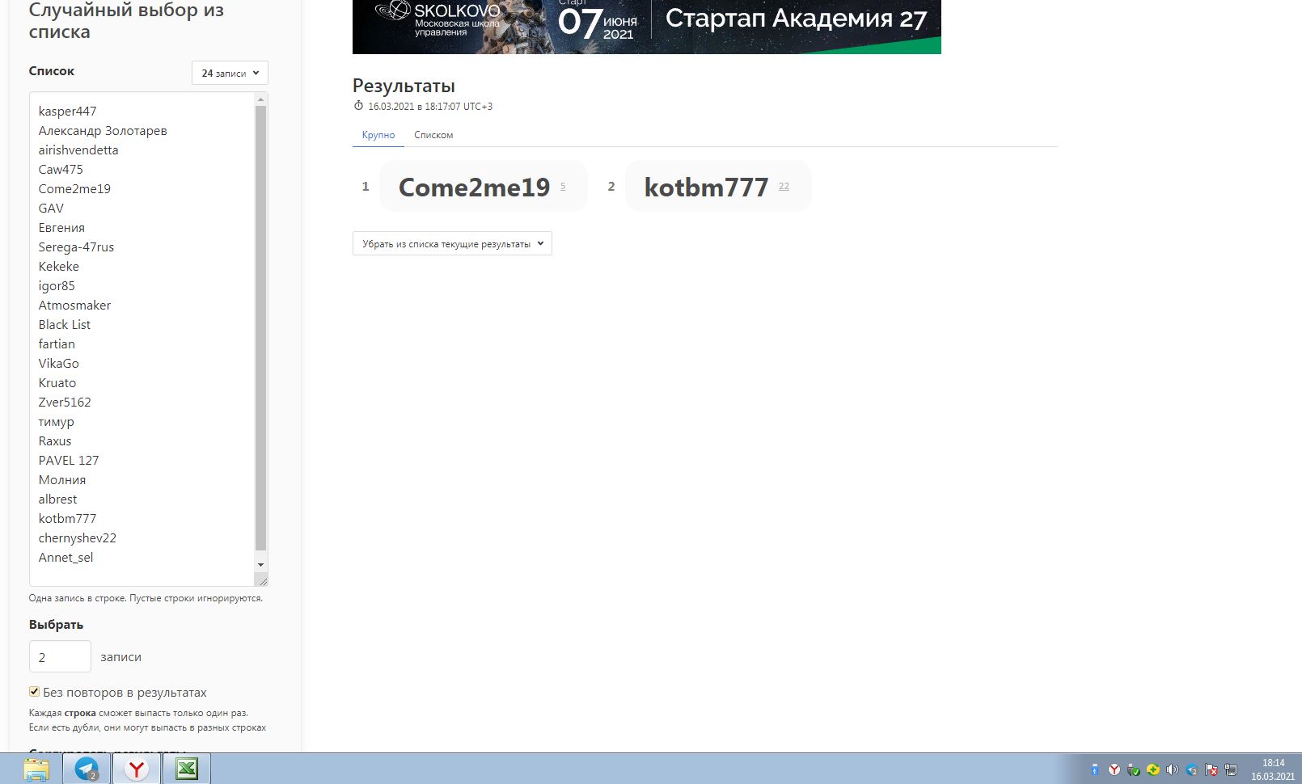Click the 'Список' section label

(52, 71)
